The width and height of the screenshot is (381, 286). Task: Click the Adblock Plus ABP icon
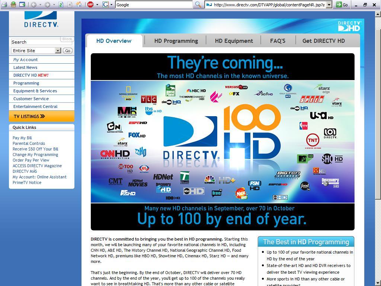91,4
